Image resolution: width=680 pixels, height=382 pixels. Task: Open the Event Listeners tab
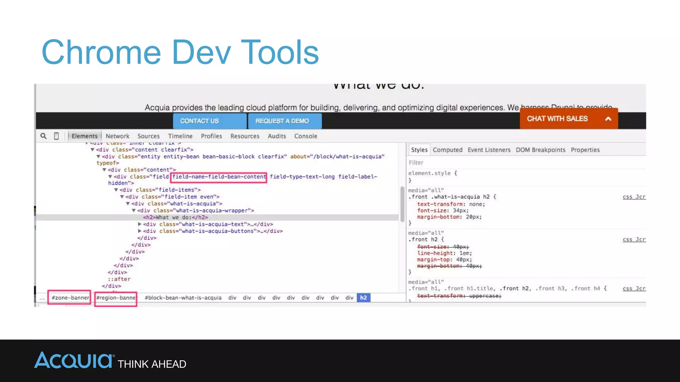tap(489, 150)
